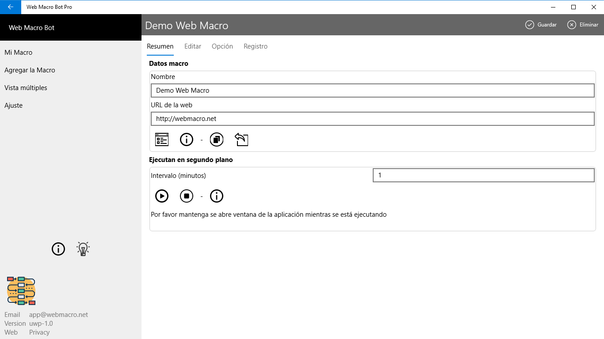Switch to the Editar tab
Screen dimensions: 604x339
coord(193,46)
